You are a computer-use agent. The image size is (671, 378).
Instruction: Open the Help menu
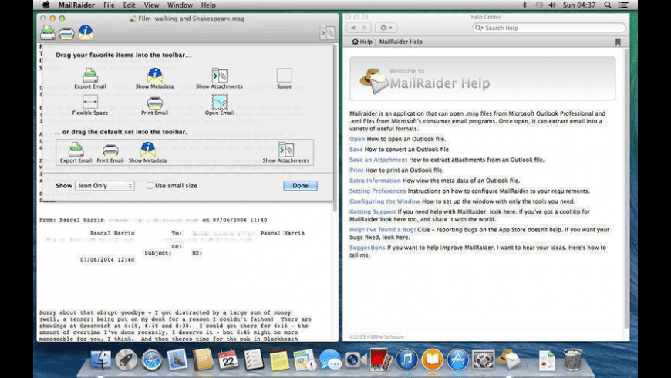[x=208, y=5]
